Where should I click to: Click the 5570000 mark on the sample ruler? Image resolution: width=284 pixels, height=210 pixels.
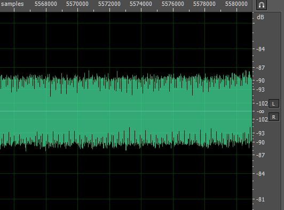click(x=77, y=4)
